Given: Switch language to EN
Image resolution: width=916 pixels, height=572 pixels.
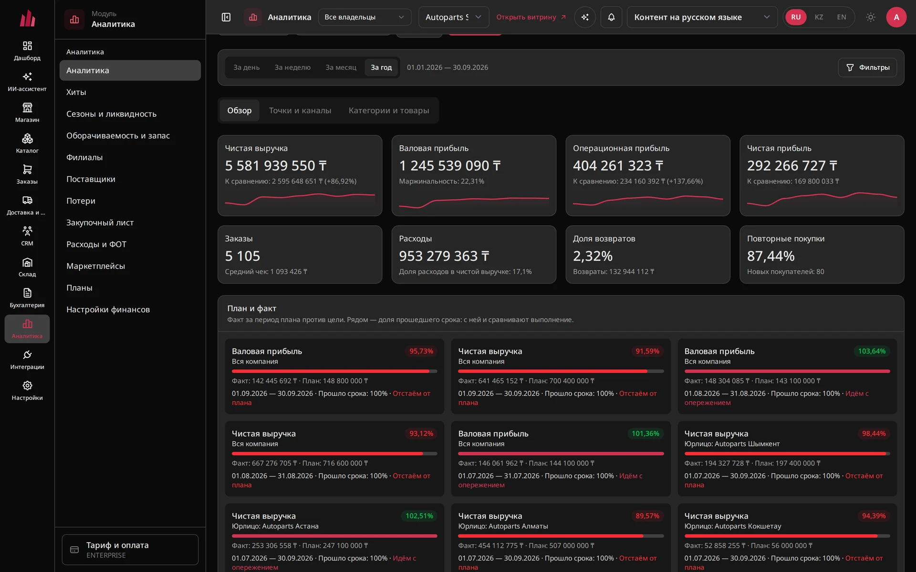Looking at the screenshot, I should click(x=842, y=17).
